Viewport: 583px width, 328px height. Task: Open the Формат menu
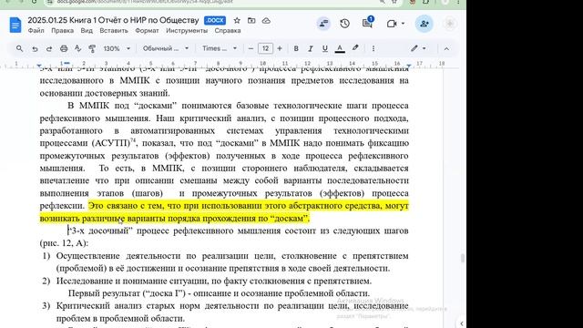click(x=147, y=30)
